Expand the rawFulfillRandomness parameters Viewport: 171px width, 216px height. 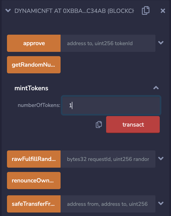[161, 159]
